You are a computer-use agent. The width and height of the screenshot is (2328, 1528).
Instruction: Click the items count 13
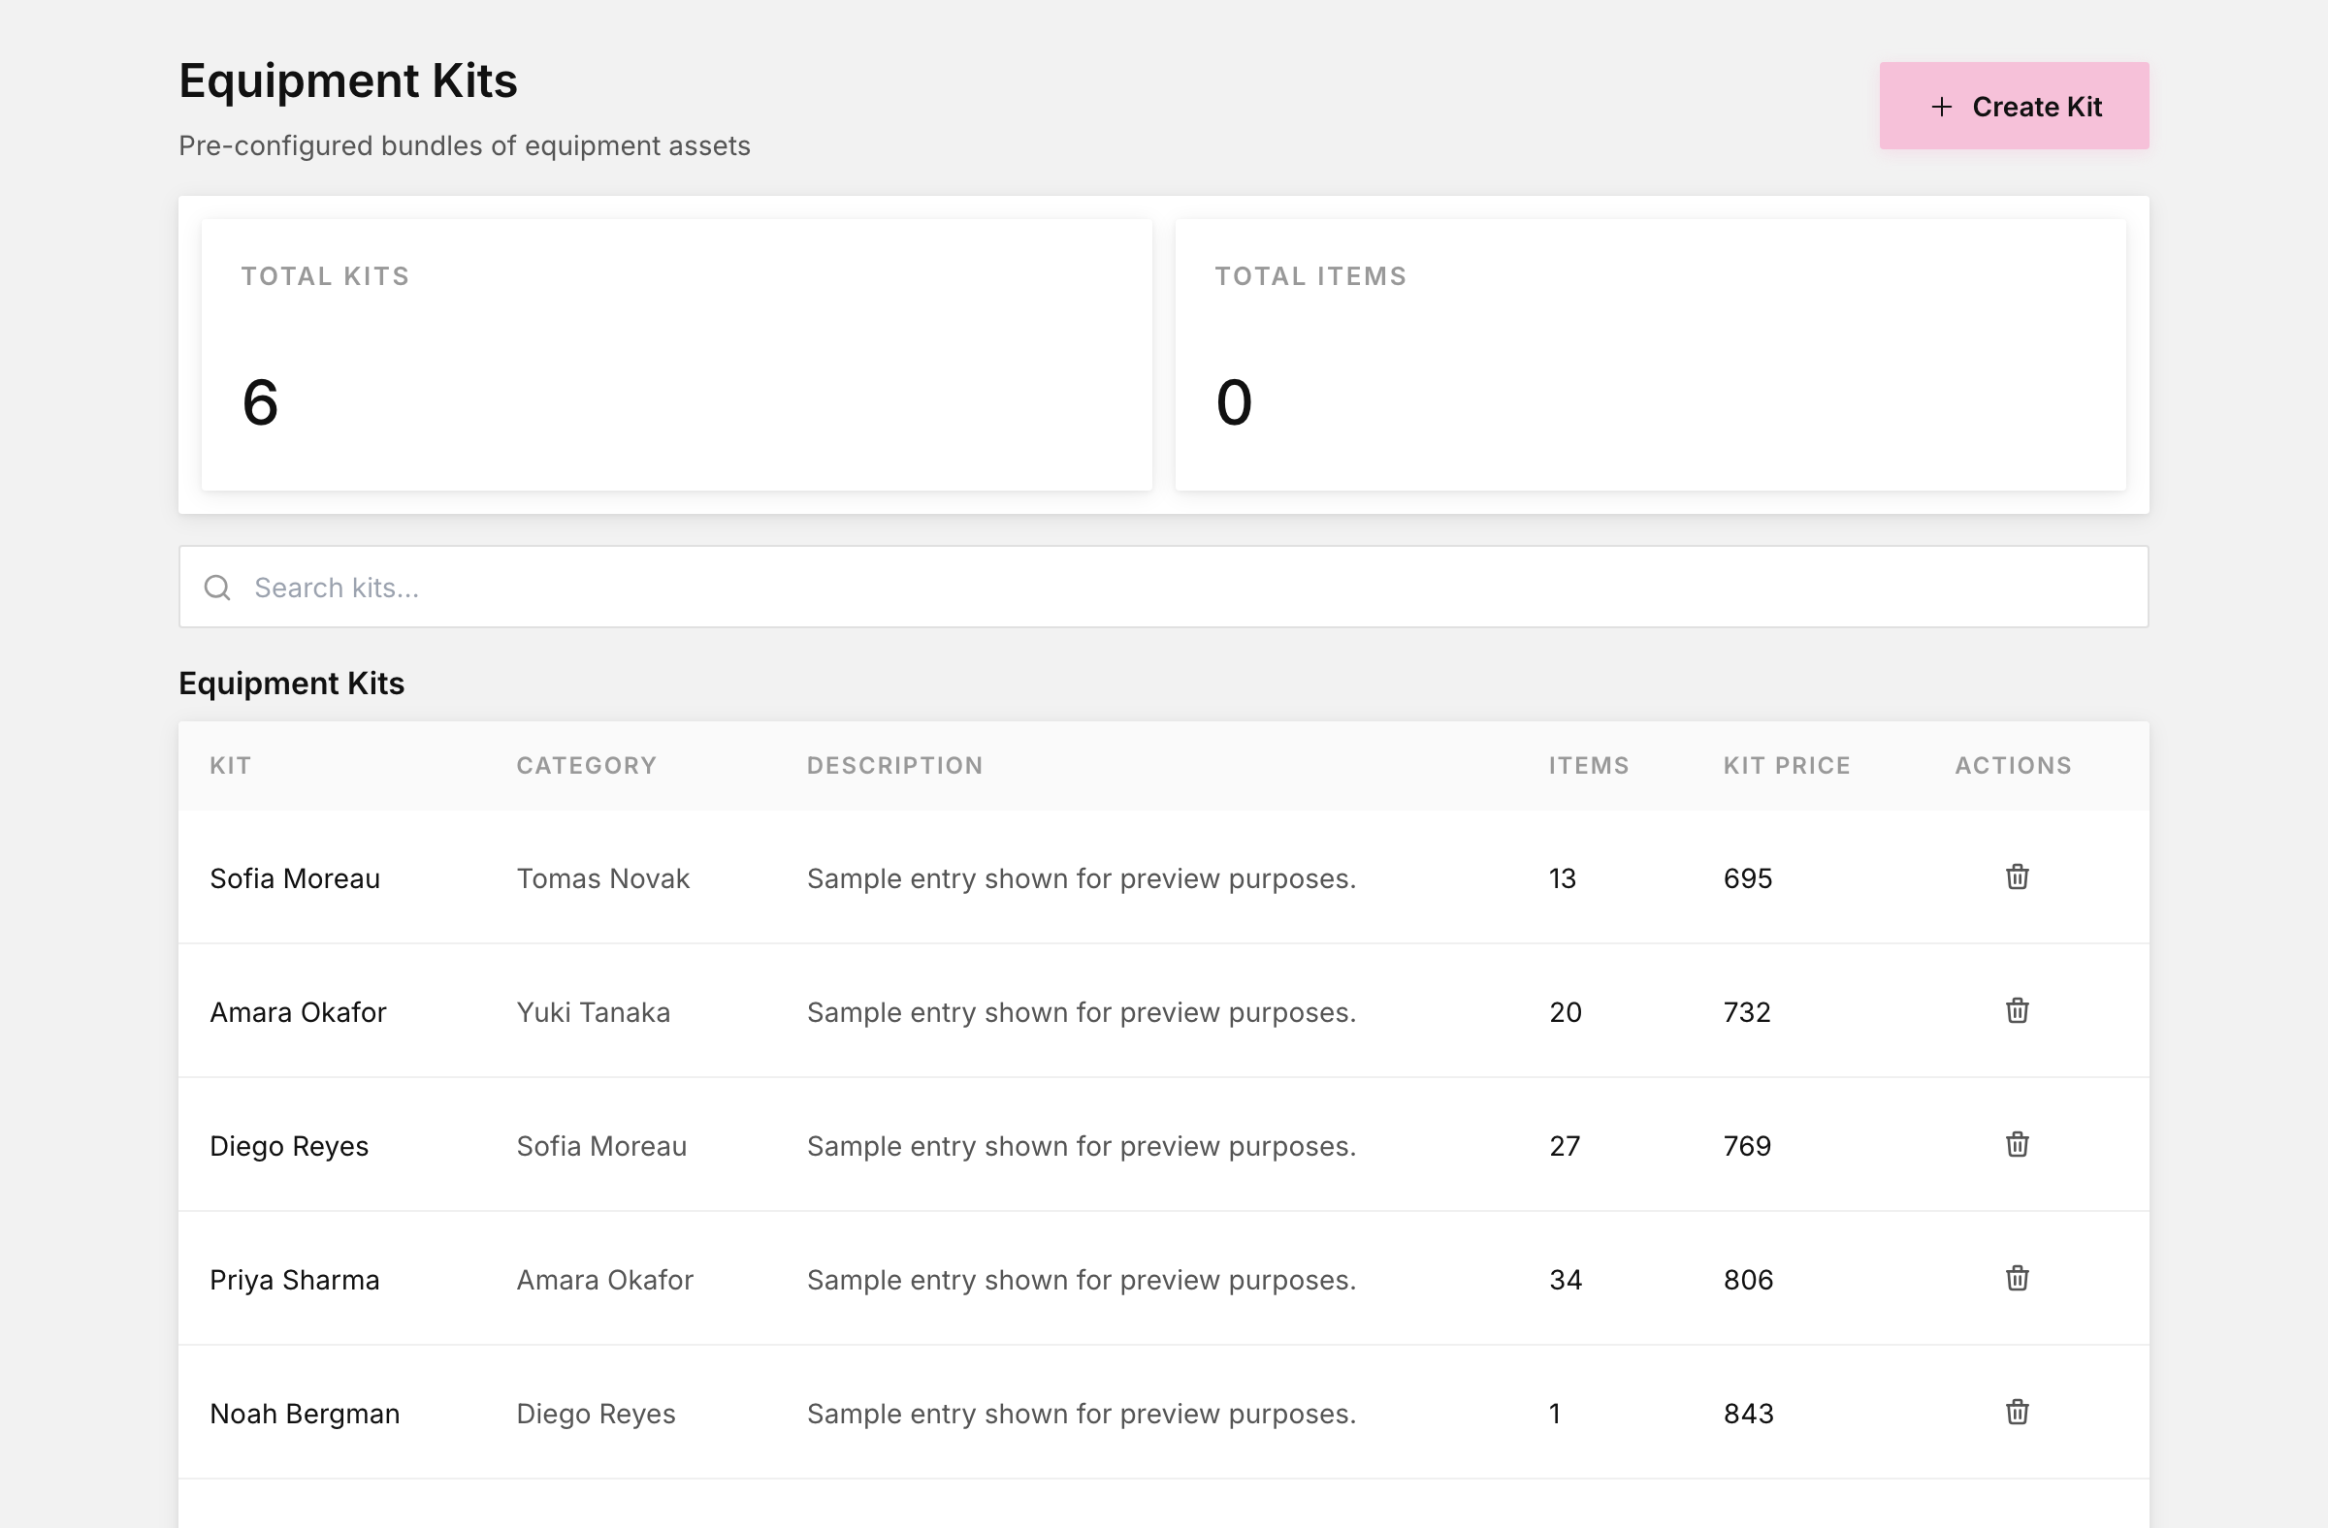[1562, 877]
